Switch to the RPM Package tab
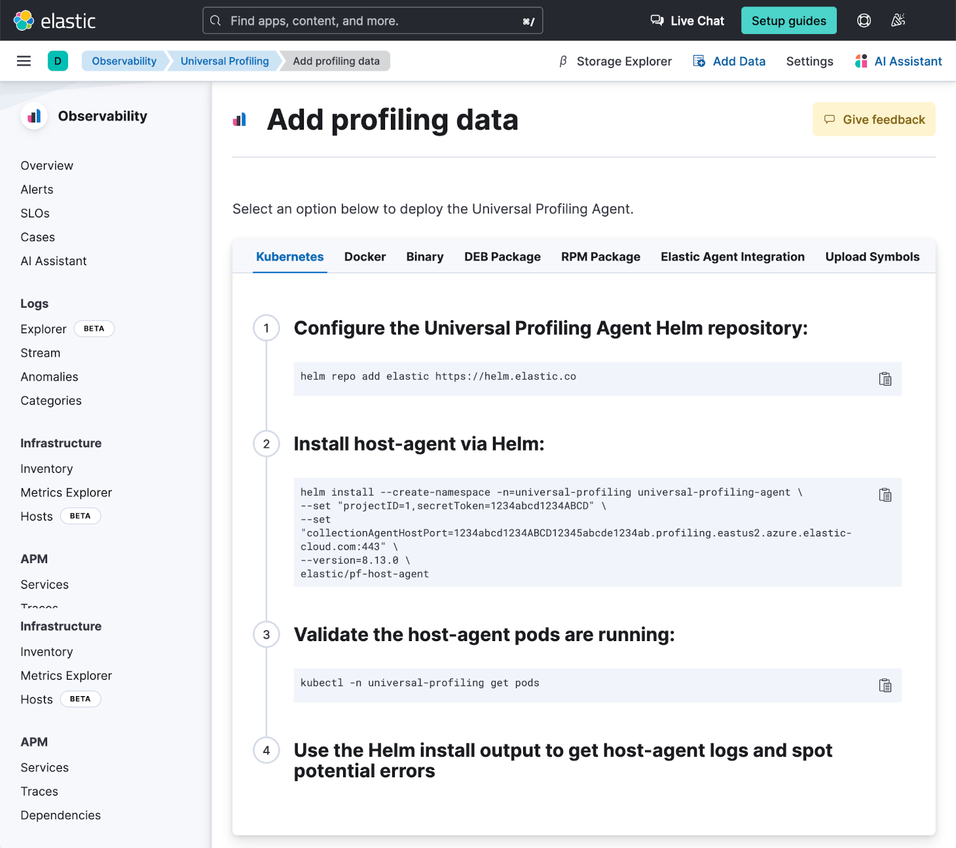The width and height of the screenshot is (956, 848). [600, 257]
